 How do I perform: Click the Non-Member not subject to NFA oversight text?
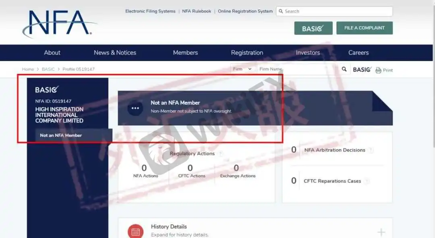tap(191, 111)
